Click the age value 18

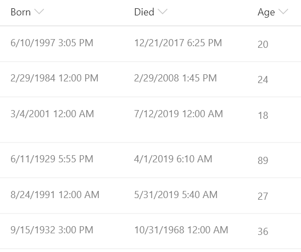point(263,116)
